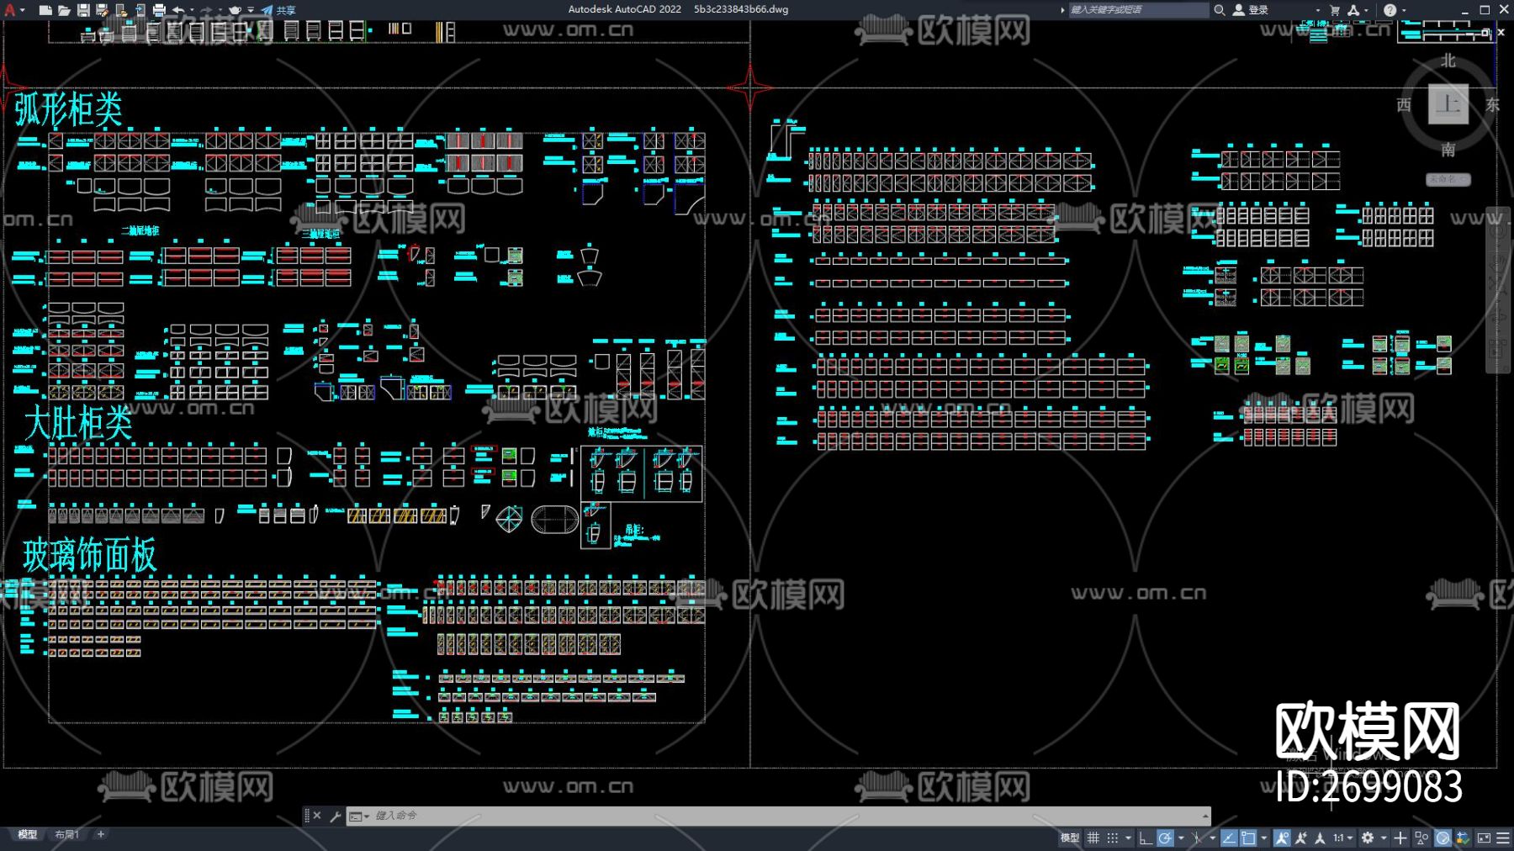Close the command line window

tap(317, 816)
